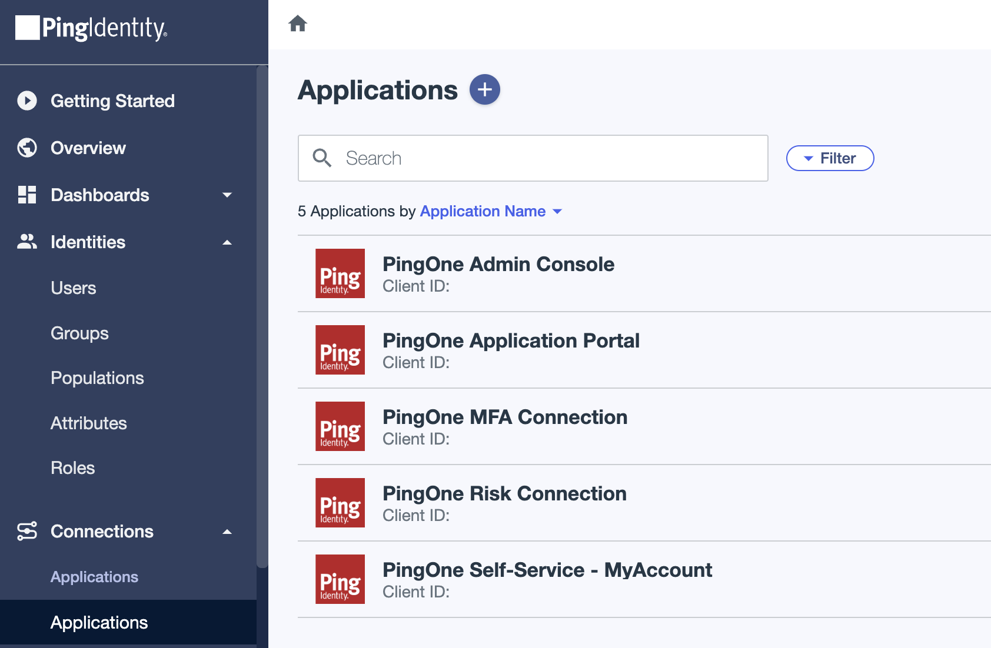Select the Dashboards grid icon
The width and height of the screenshot is (991, 648).
26,195
